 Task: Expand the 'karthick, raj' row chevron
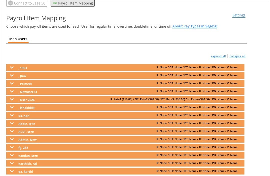(12, 163)
